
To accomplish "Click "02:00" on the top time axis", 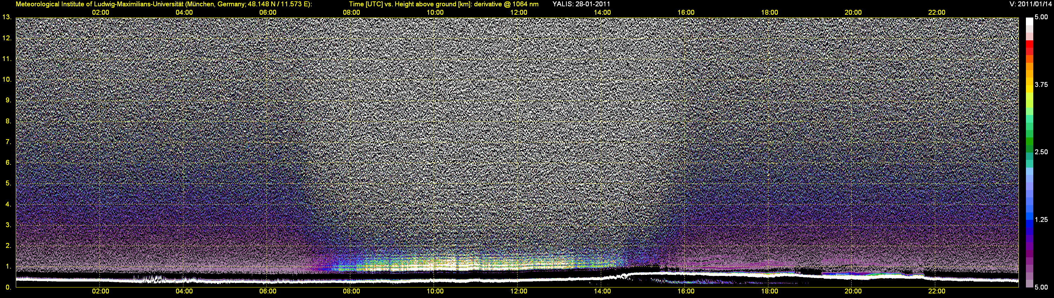I will (100, 12).
